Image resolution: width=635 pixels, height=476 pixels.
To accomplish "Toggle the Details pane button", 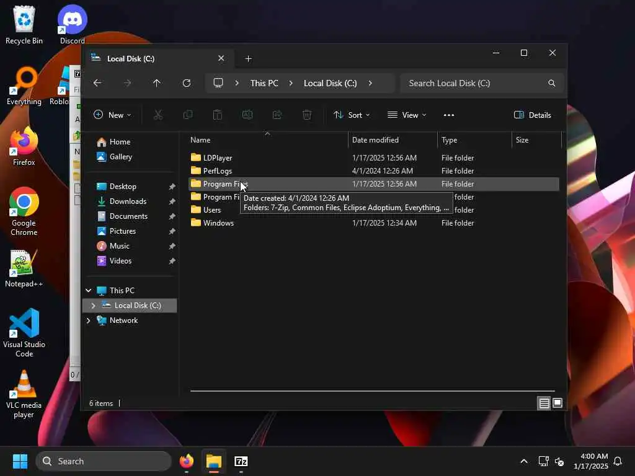I will pos(533,115).
